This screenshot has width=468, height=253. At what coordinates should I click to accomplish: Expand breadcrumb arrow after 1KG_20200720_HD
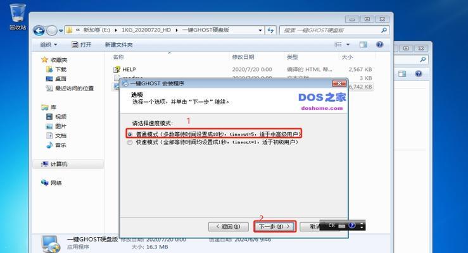[x=177, y=30]
